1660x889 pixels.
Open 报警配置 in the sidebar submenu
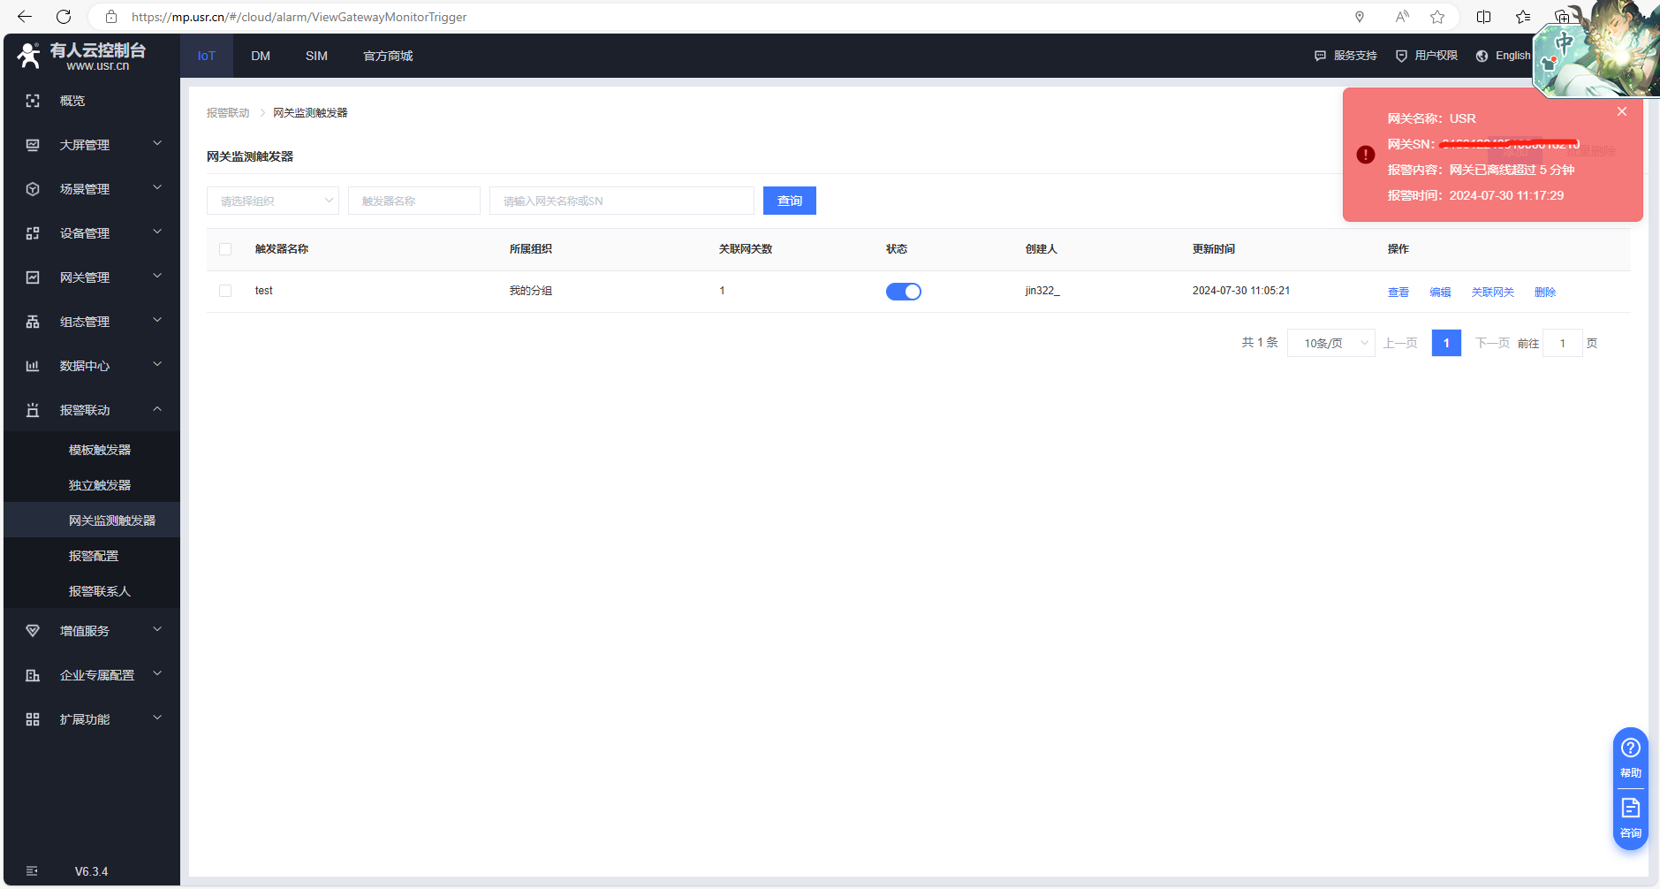(x=94, y=556)
